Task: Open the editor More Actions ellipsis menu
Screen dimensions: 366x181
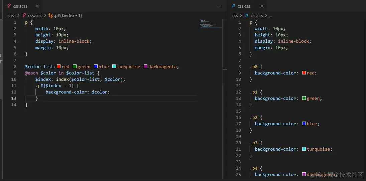Action: tap(219, 6)
